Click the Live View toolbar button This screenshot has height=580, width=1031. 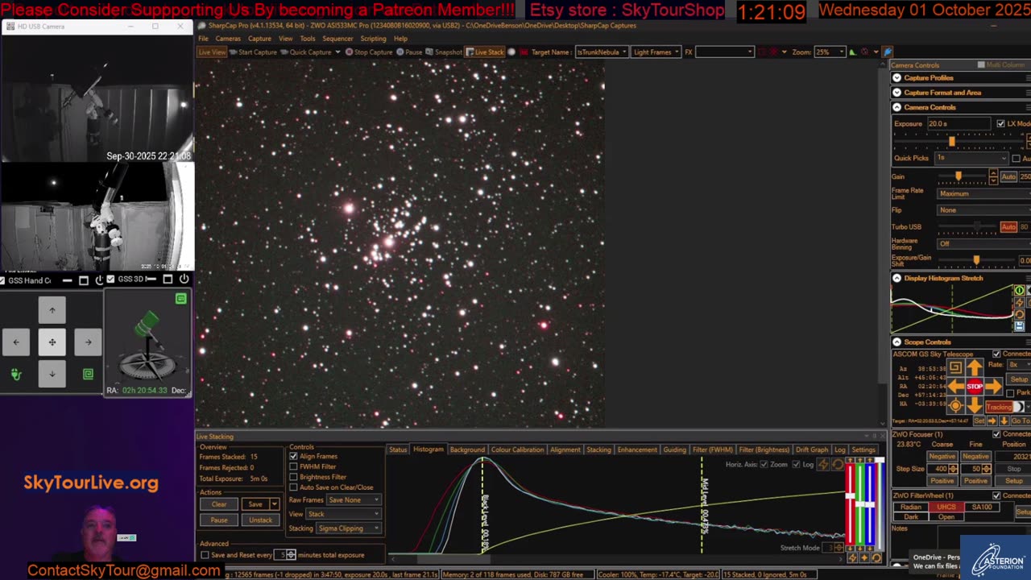[x=212, y=52]
